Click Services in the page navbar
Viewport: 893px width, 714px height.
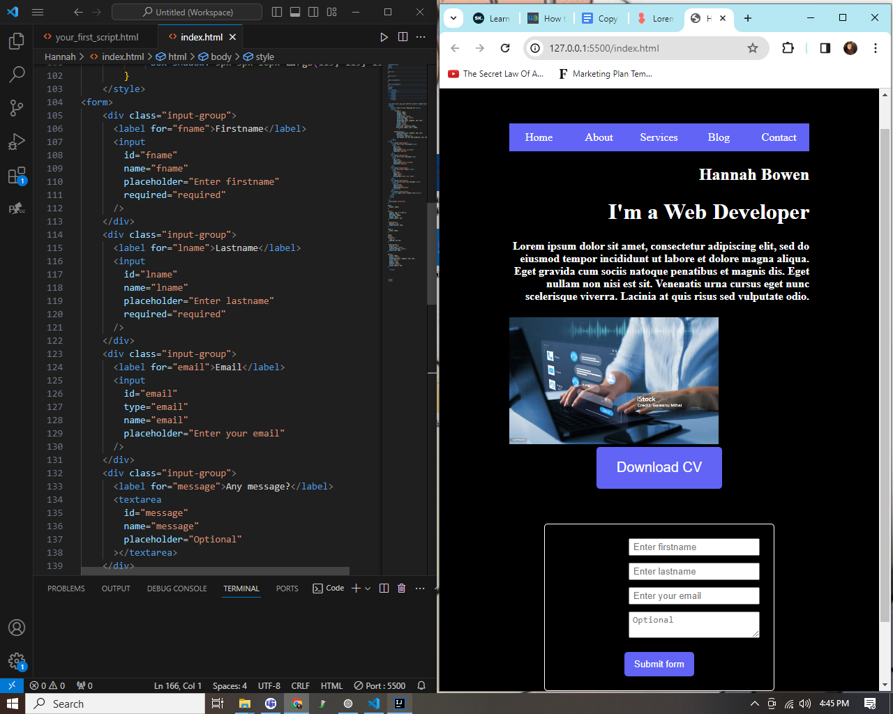point(659,137)
